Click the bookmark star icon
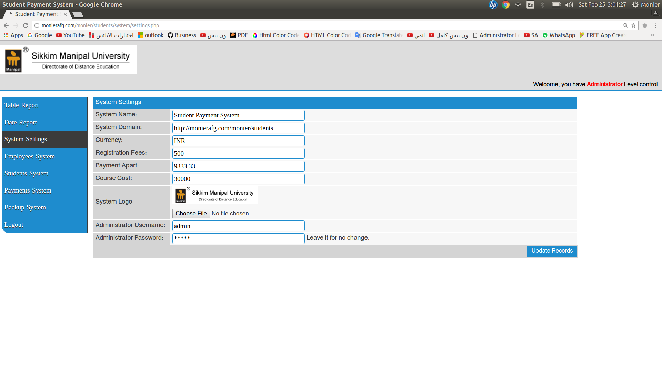 tap(633, 25)
